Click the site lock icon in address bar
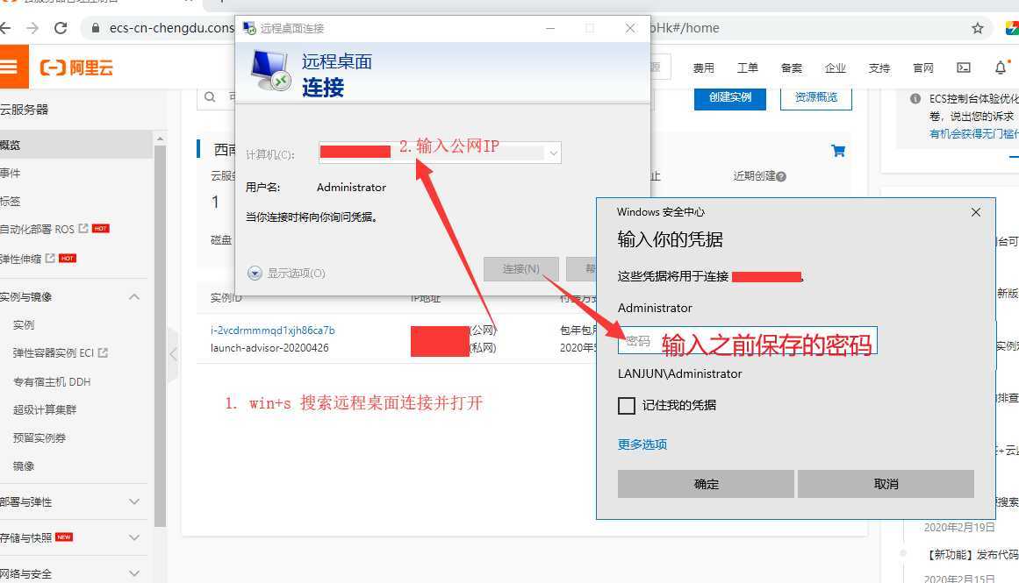Viewport: 1019px width, 583px height. click(x=96, y=28)
